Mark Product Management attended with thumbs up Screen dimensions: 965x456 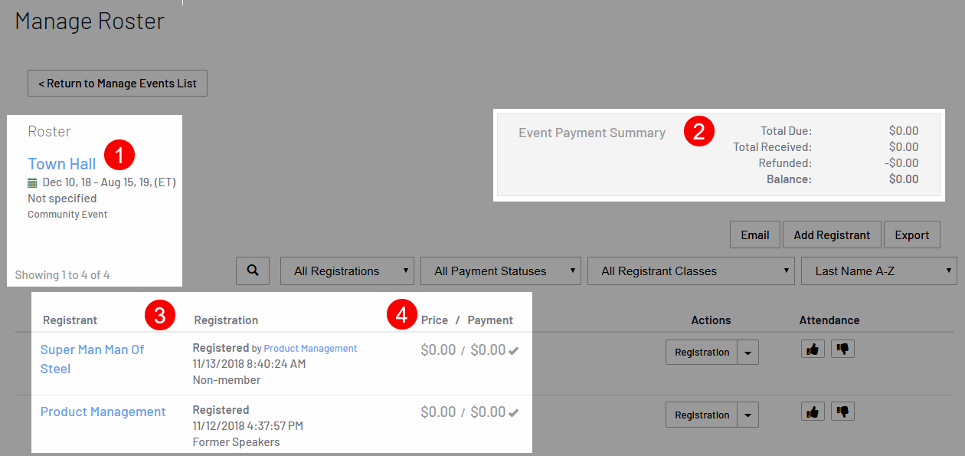click(x=813, y=412)
